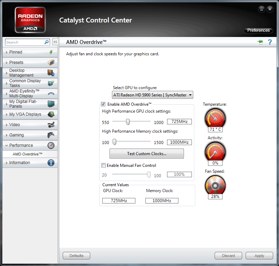Expand AMD Eyefinity Multi-Display section
This screenshot has width=279, height=266.
pos(30,94)
